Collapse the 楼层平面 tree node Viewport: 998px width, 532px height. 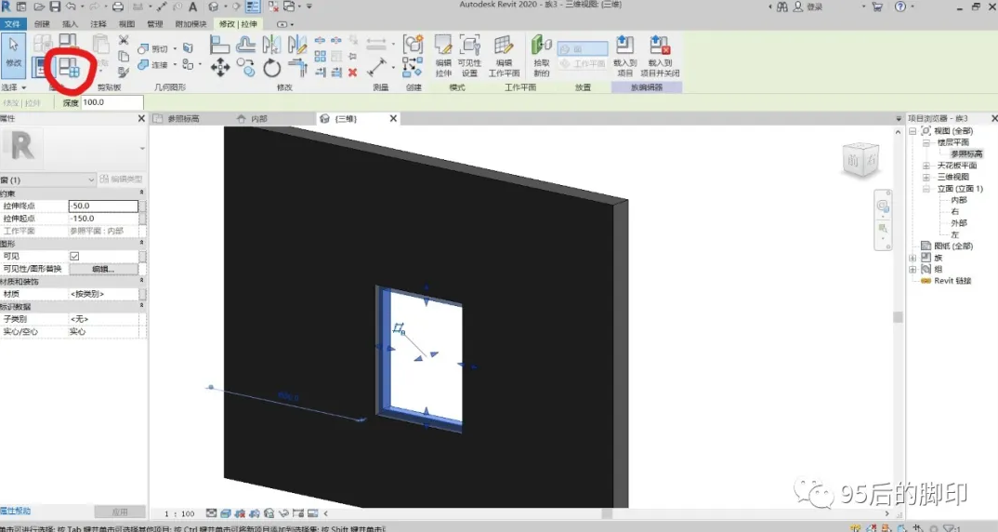click(x=926, y=142)
